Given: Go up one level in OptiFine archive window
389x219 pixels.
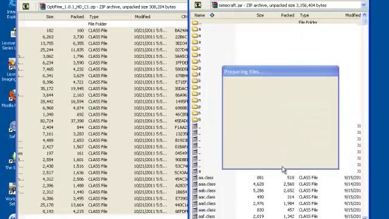Looking at the screenshot, I should 26,7.
